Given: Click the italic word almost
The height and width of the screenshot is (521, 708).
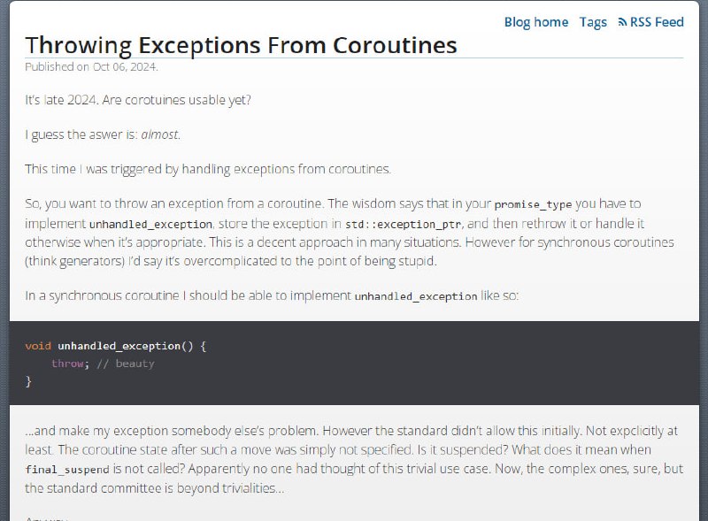Looking at the screenshot, I should tap(159, 134).
